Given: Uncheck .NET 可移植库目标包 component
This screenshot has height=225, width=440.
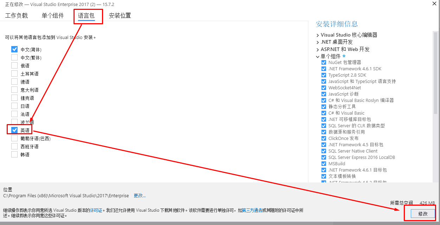Looking at the screenshot, I should pyautogui.click(x=324, y=119).
